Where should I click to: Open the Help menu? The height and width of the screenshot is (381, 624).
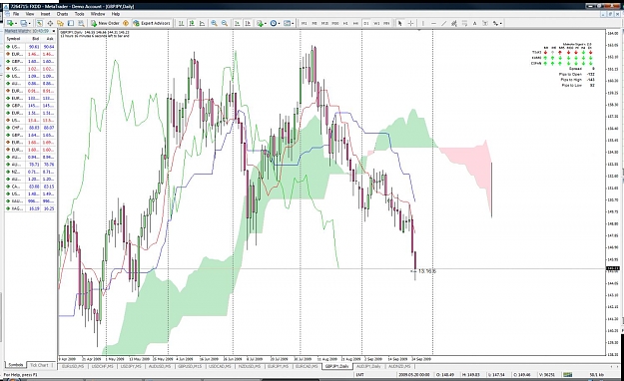pos(116,14)
